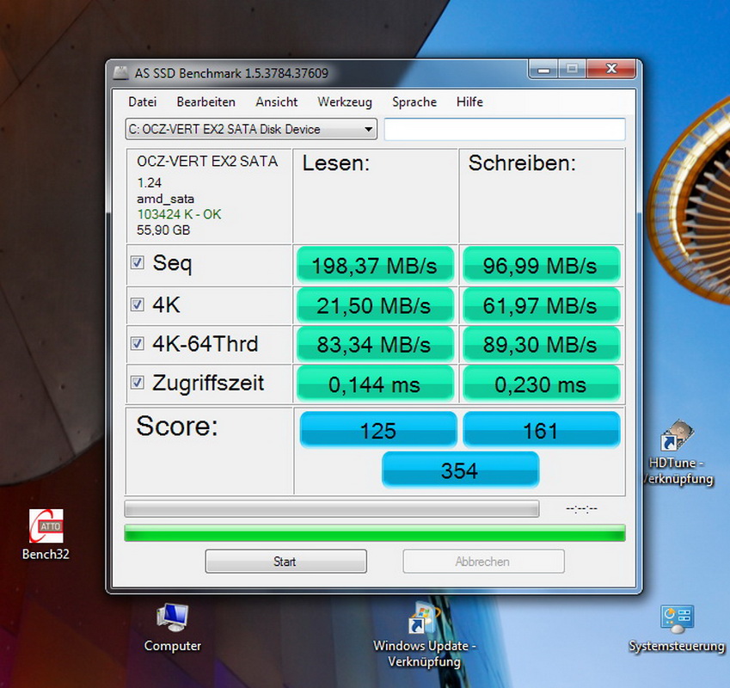Viewport: 730px width, 688px height.
Task: Click the Seq write result 96,99 MB/s
Action: pos(541,266)
